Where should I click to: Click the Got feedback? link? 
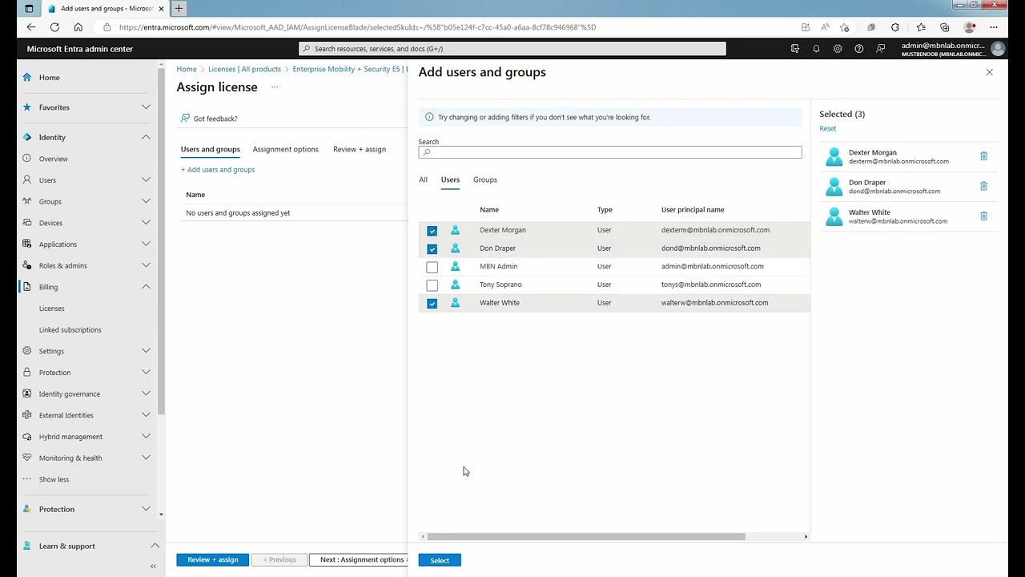coord(209,119)
